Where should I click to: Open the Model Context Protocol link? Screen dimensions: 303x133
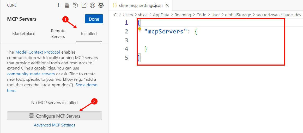point(38,52)
